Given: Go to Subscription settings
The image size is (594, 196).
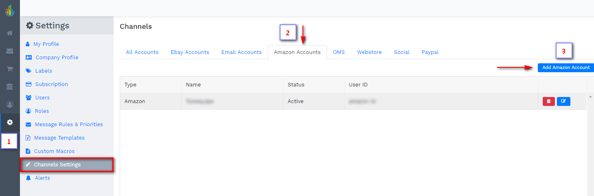Looking at the screenshot, I should (x=51, y=84).
